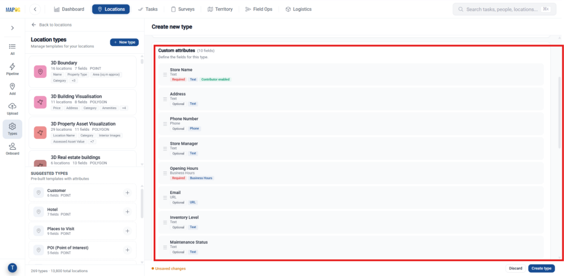Grab the Address field drag handle
564x276 pixels.
165,99
